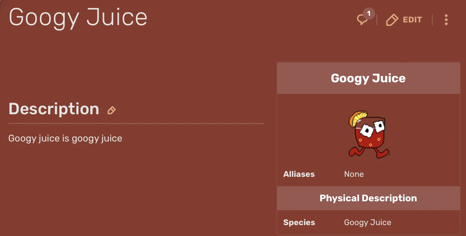Click the speech bubble to view discussion
Screen dimensions: 466x236
pyautogui.click(x=362, y=20)
